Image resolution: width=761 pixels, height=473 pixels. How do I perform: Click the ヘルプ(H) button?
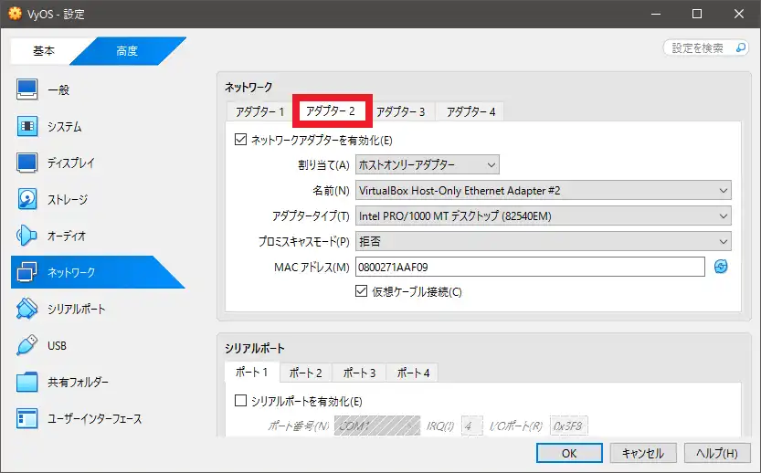pos(717,453)
